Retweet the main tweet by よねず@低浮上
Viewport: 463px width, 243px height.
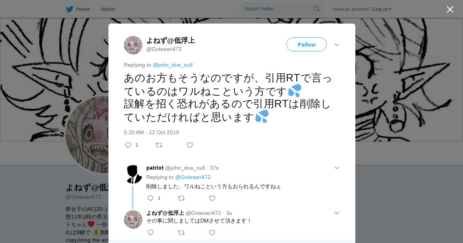point(159,145)
